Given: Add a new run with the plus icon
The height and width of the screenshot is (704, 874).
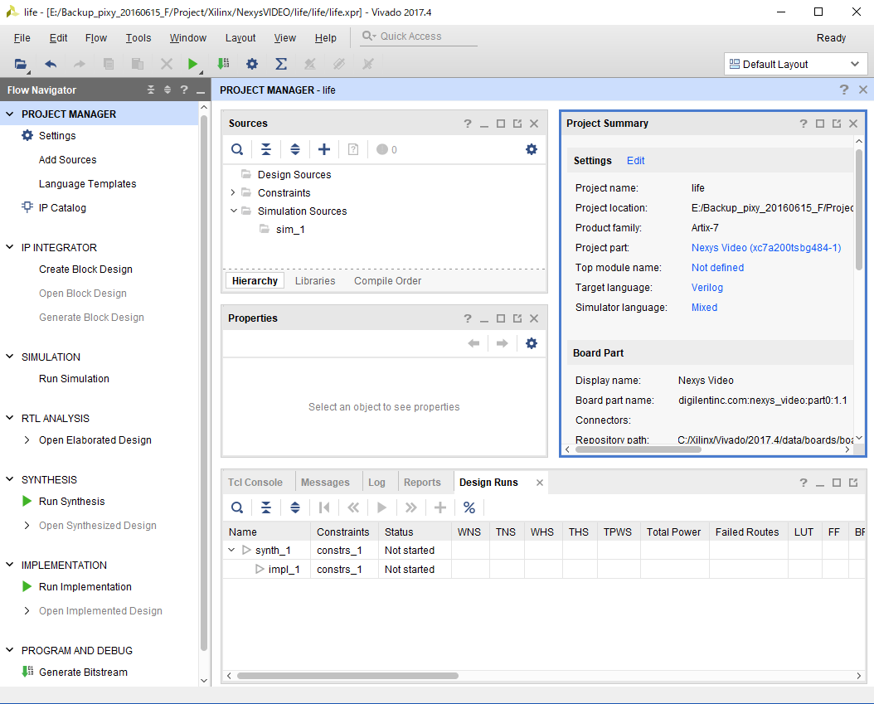Looking at the screenshot, I should [x=439, y=507].
